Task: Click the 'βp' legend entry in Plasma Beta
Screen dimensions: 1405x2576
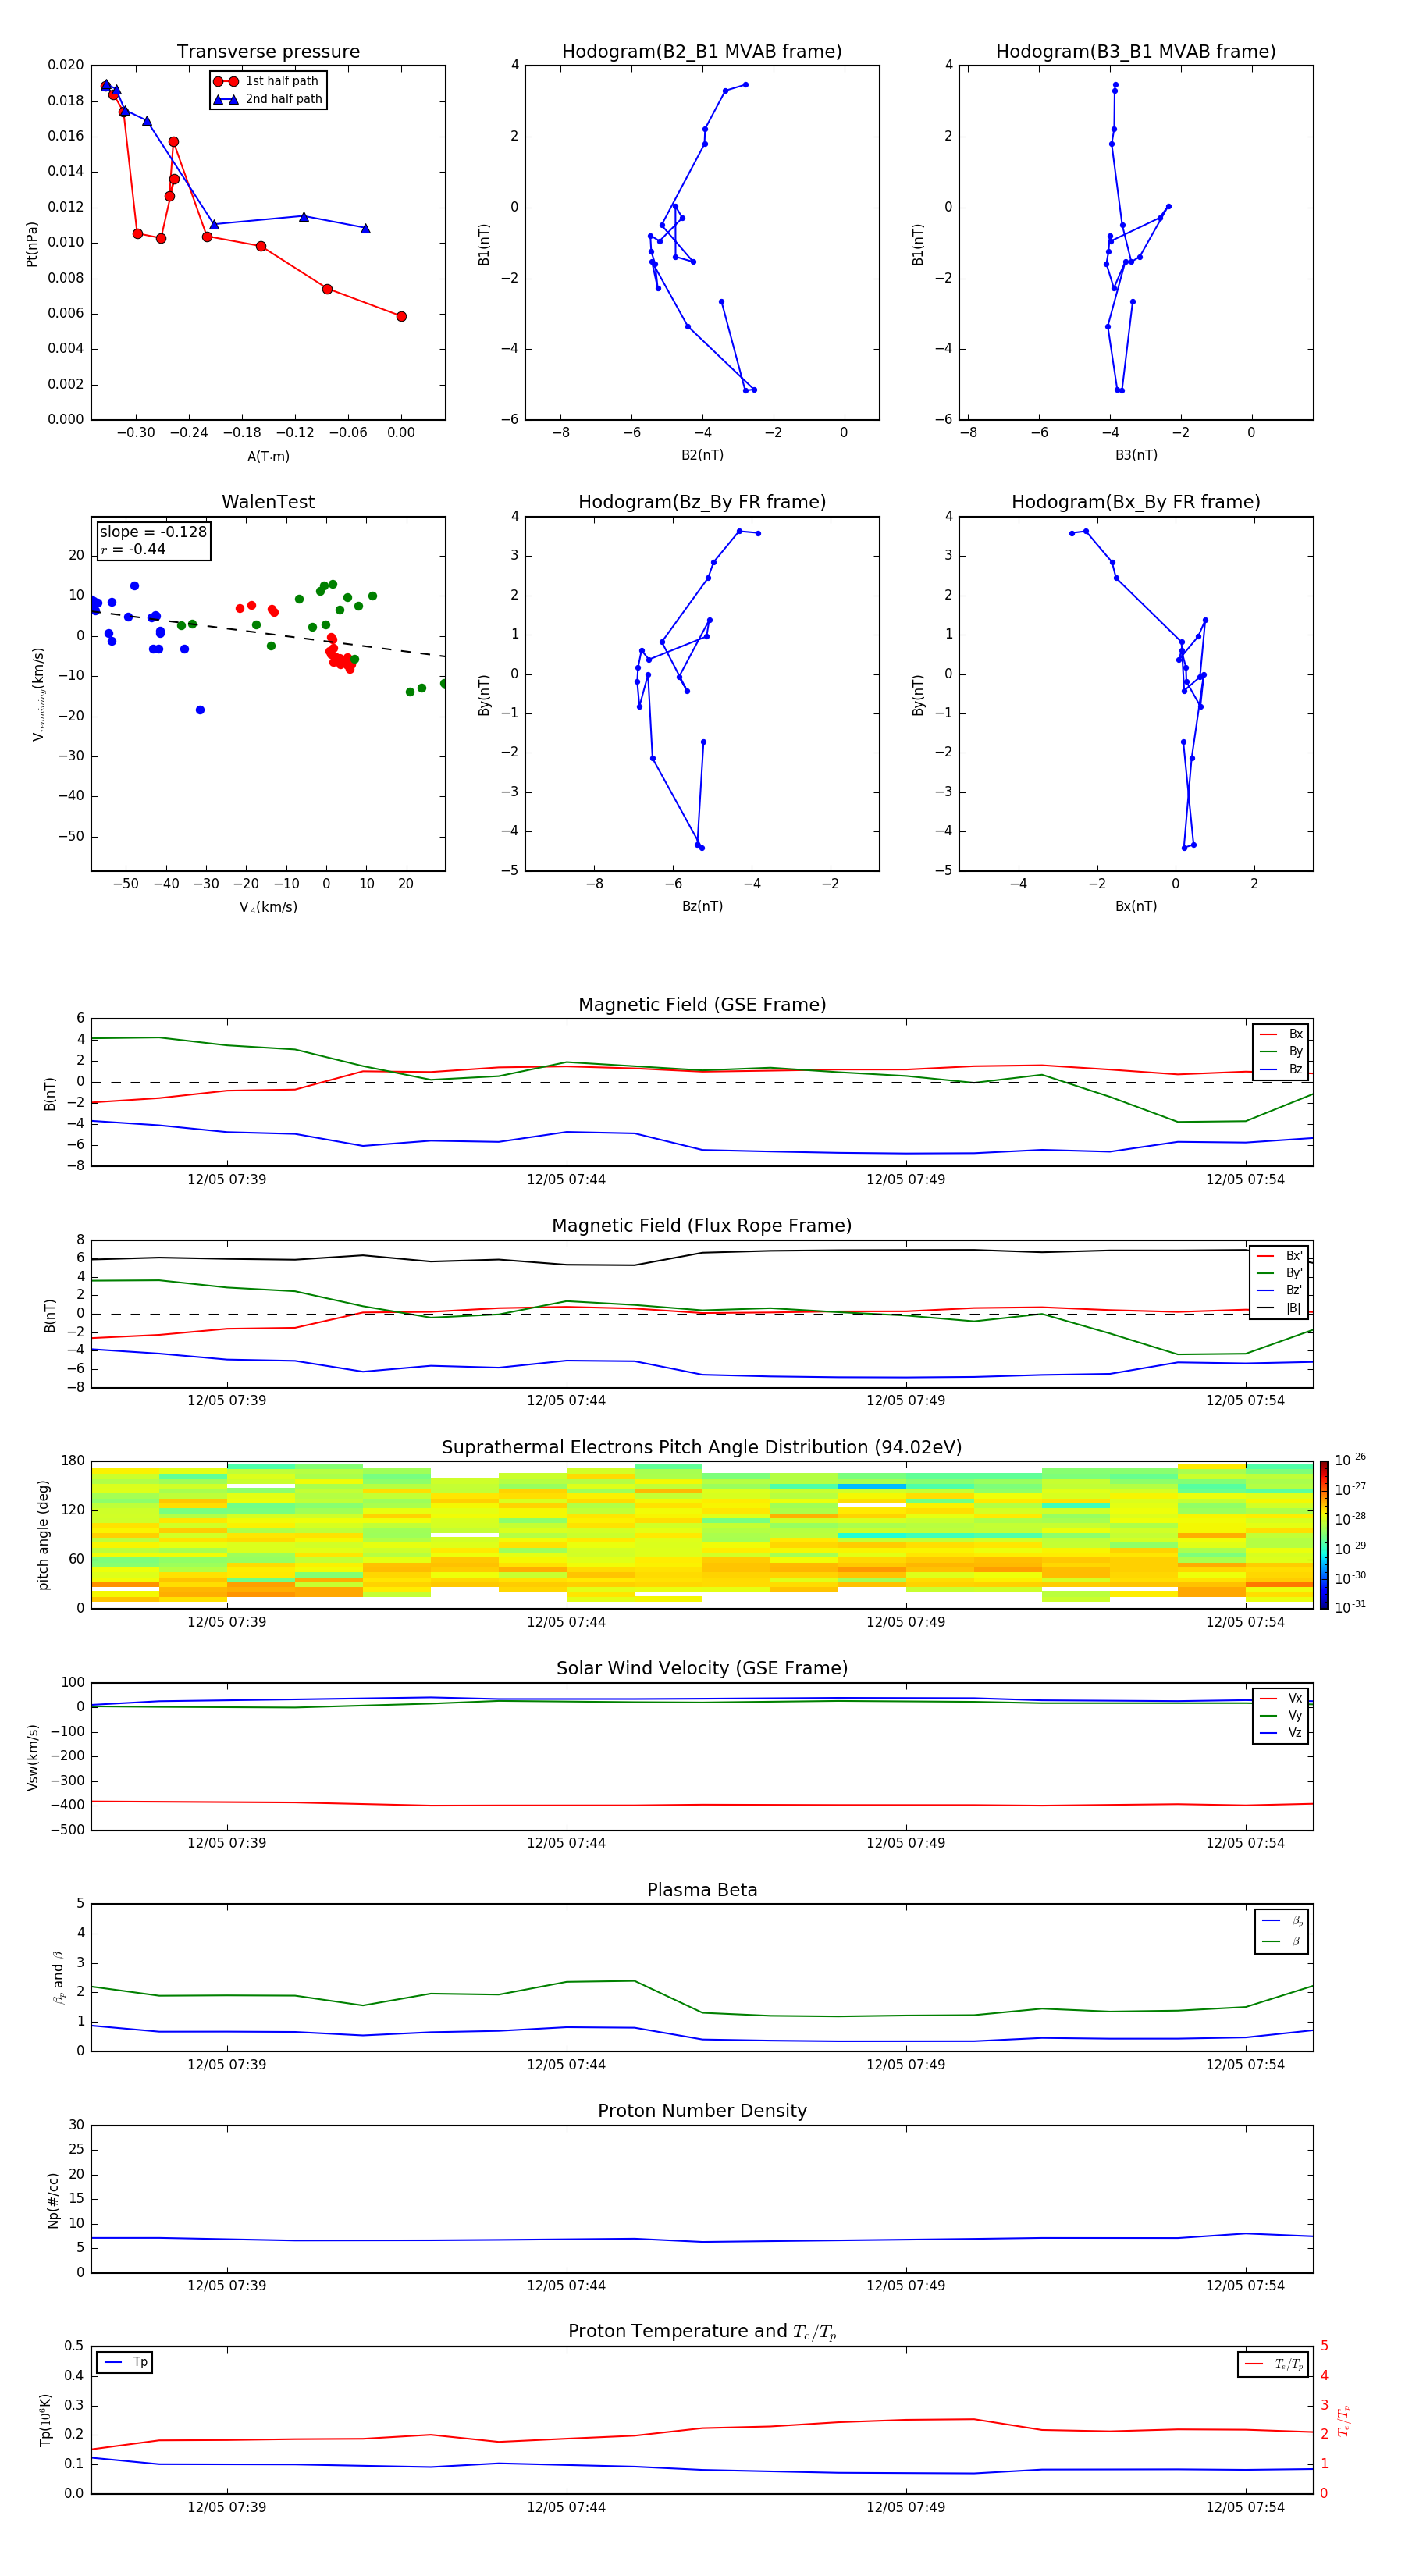Action: click(x=1282, y=1921)
